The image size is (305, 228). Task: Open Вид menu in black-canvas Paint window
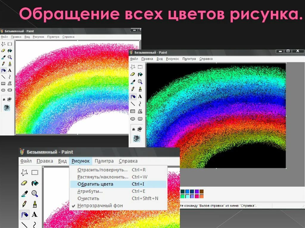pos(160,59)
